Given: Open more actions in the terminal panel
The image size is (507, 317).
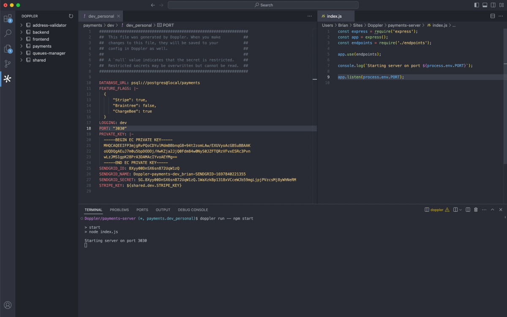Looking at the screenshot, I should pos(484,210).
